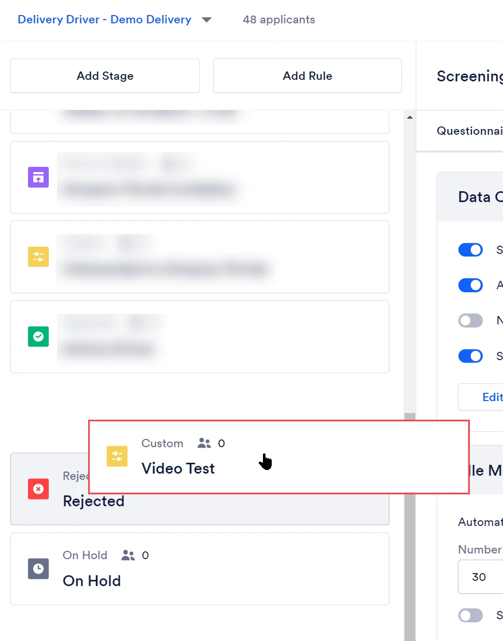This screenshot has width=503, height=641.
Task: Click the applicants icon on On Hold card
Action: point(128,555)
